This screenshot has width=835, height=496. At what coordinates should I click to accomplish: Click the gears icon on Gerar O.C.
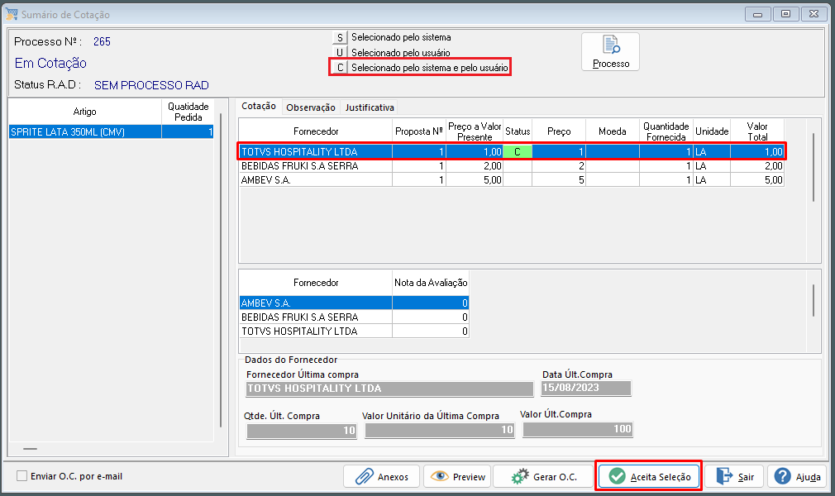[520, 476]
